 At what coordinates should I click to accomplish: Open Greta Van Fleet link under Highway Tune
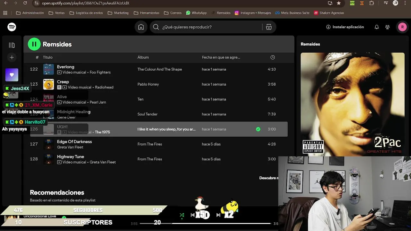click(x=103, y=162)
